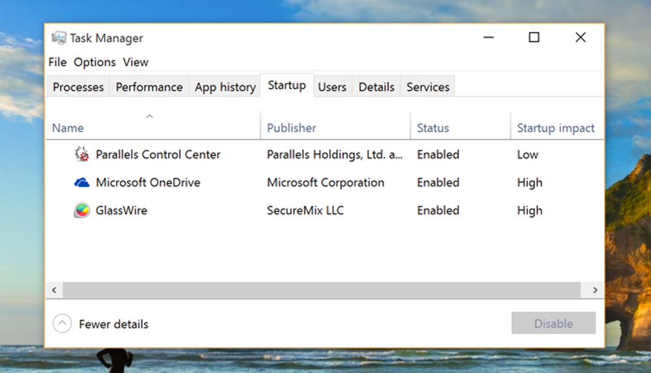Switch to the App history tab

pos(225,87)
